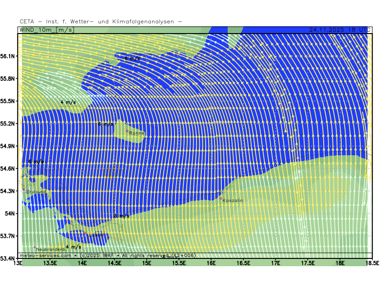Select the Ronne city name label
The width and height of the screenshot is (390, 292).
137,133
